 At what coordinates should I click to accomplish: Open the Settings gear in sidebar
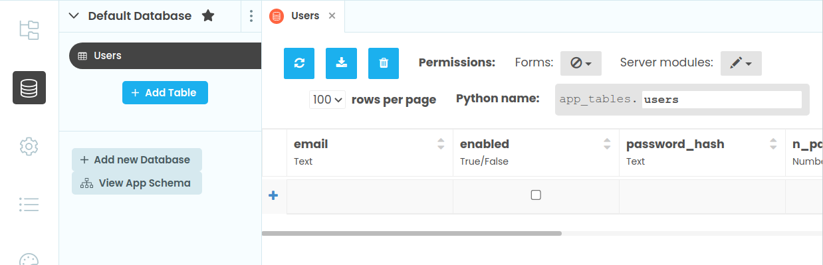pyautogui.click(x=29, y=146)
